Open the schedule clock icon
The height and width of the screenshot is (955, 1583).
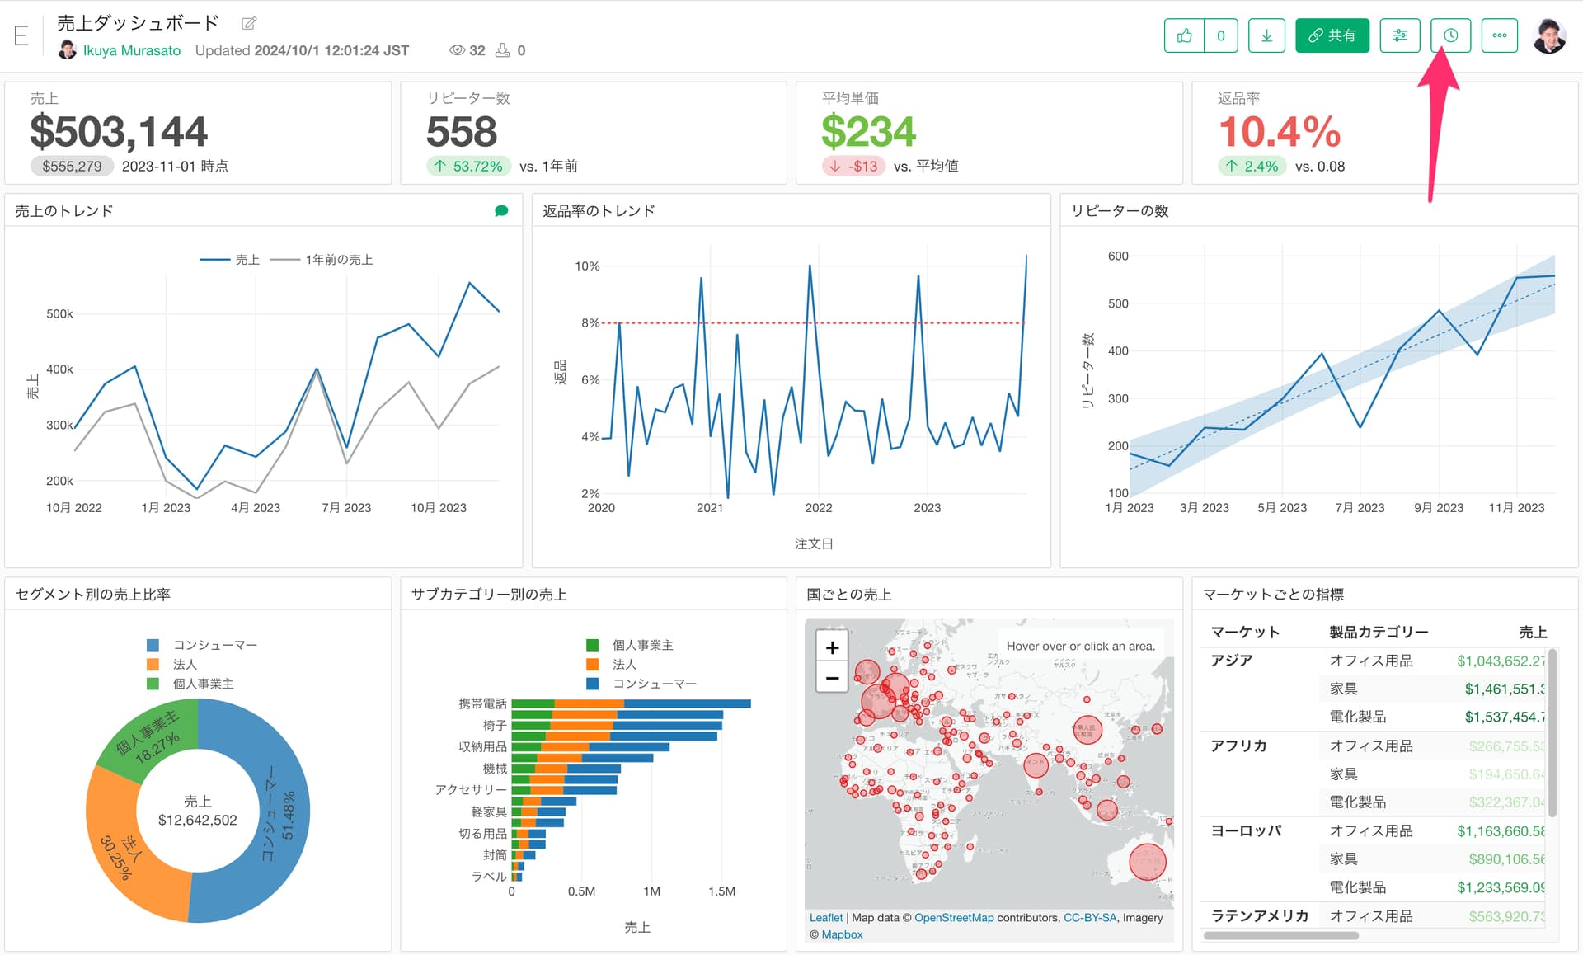point(1451,35)
